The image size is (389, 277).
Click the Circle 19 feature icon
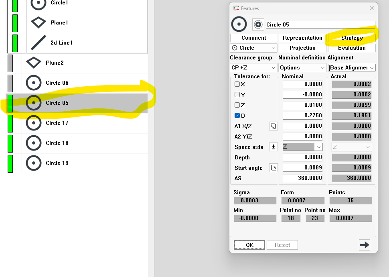(x=34, y=163)
